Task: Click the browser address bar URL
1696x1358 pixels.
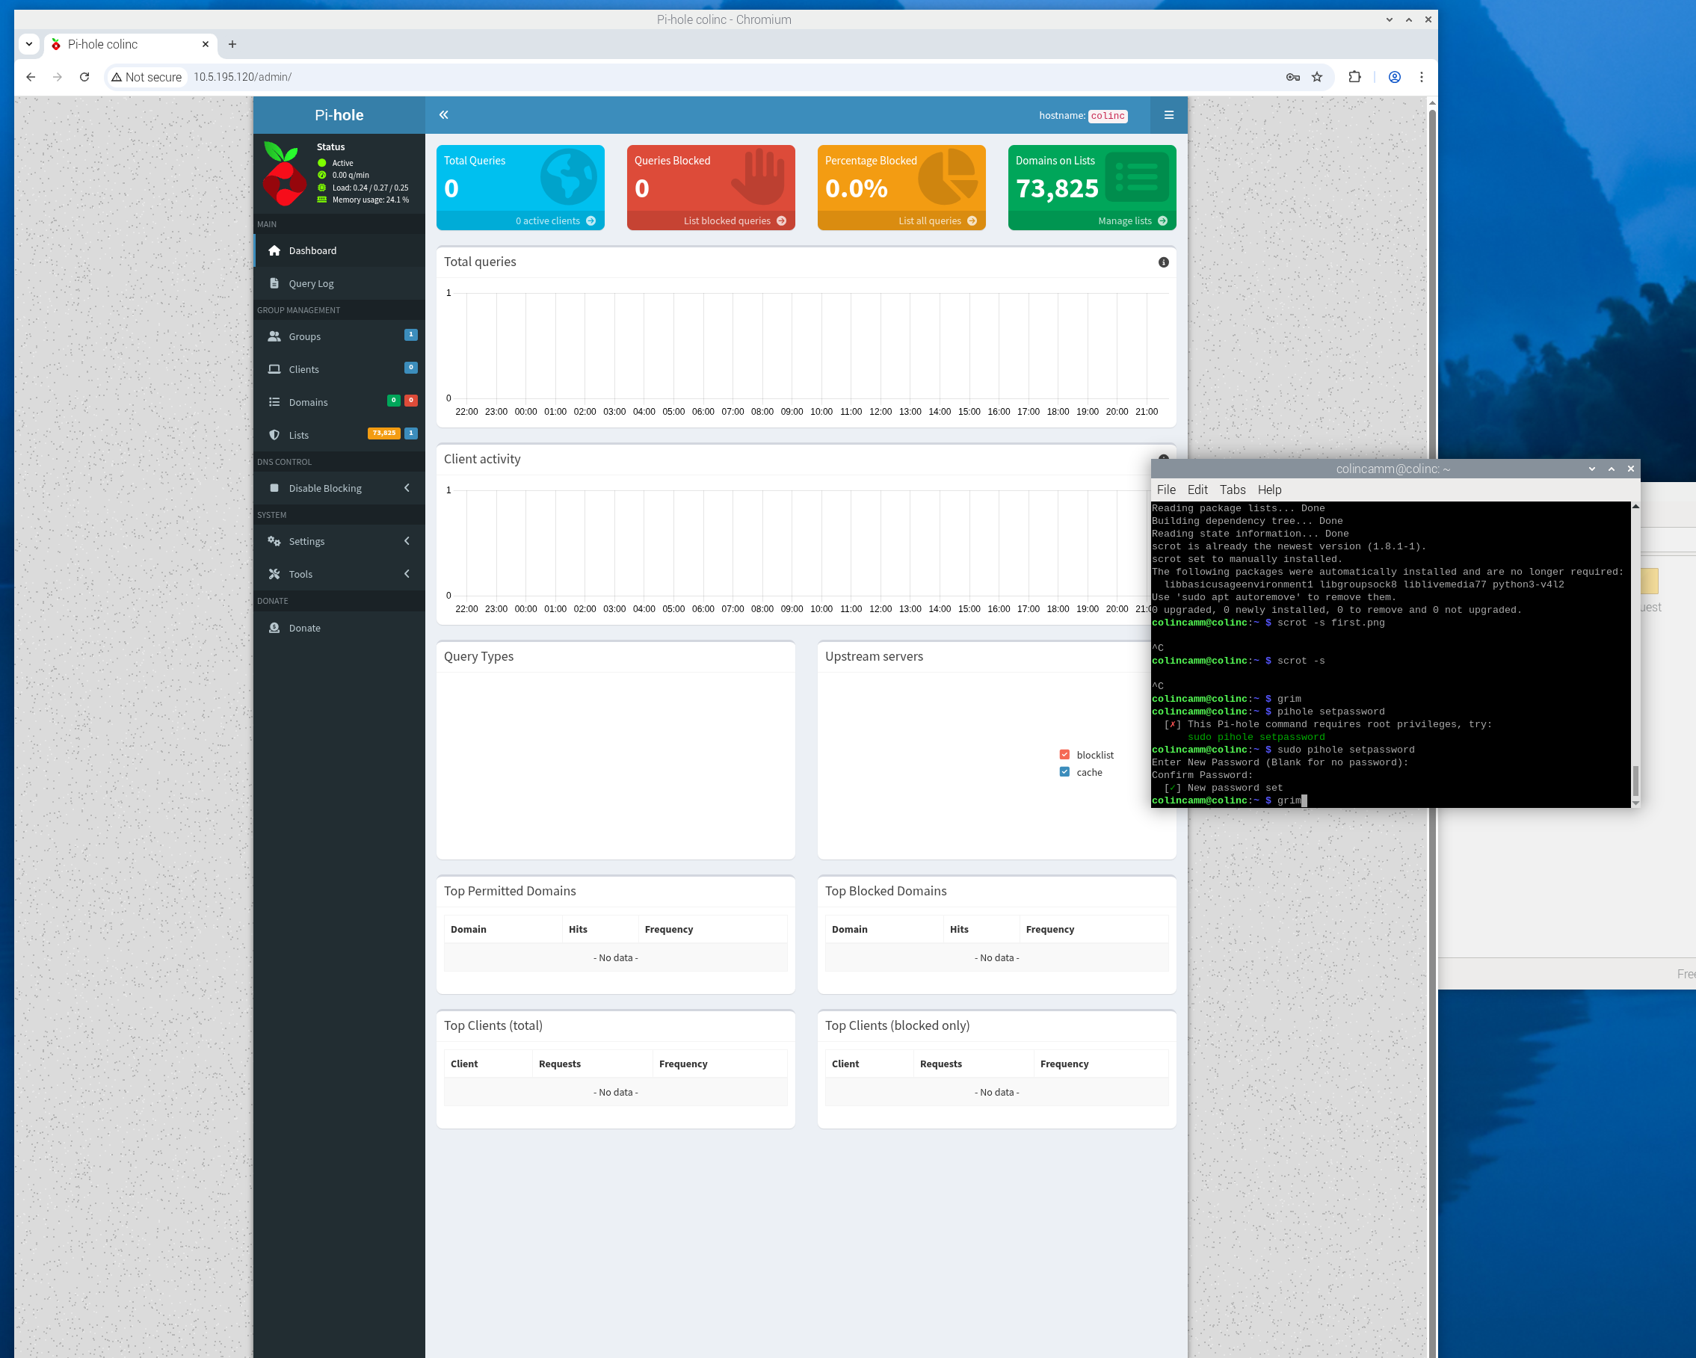Action: click(242, 77)
